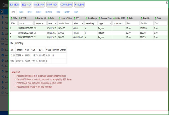
Task: Switch to the B2CS tab
Action: (x=30, y=12)
